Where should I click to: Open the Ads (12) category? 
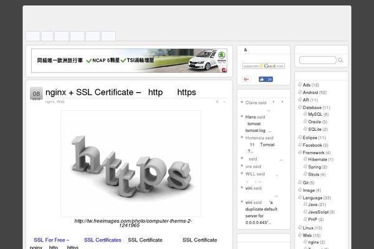pos(311,85)
